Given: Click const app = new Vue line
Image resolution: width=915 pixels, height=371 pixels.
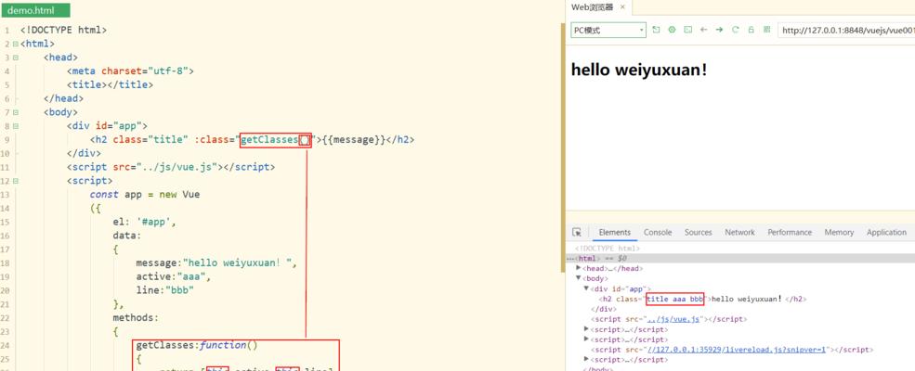Looking at the screenshot, I should [145, 195].
